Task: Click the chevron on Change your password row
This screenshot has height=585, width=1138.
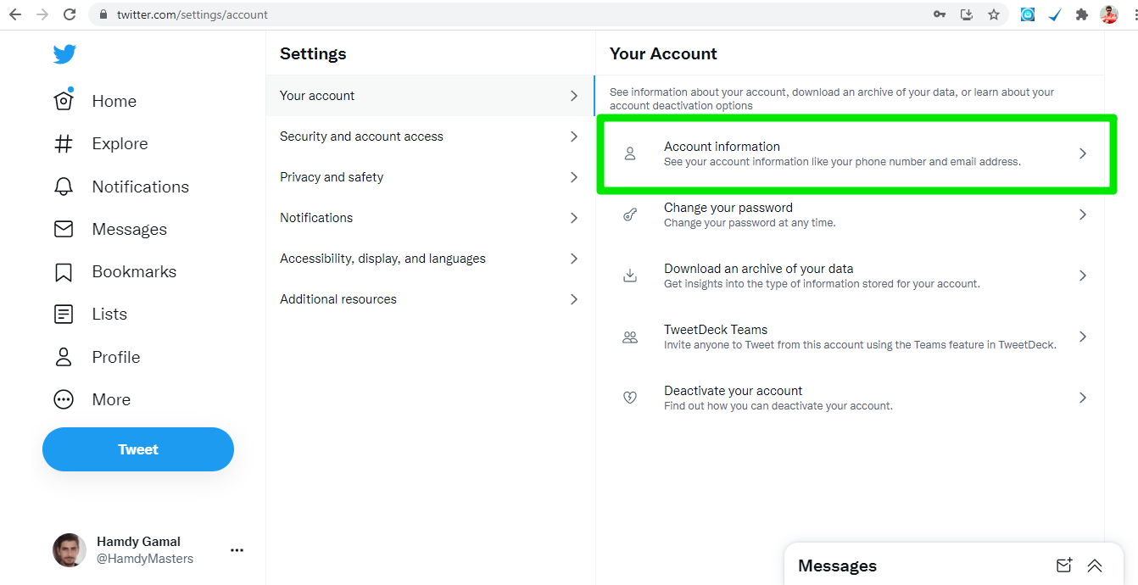Action: (x=1083, y=214)
